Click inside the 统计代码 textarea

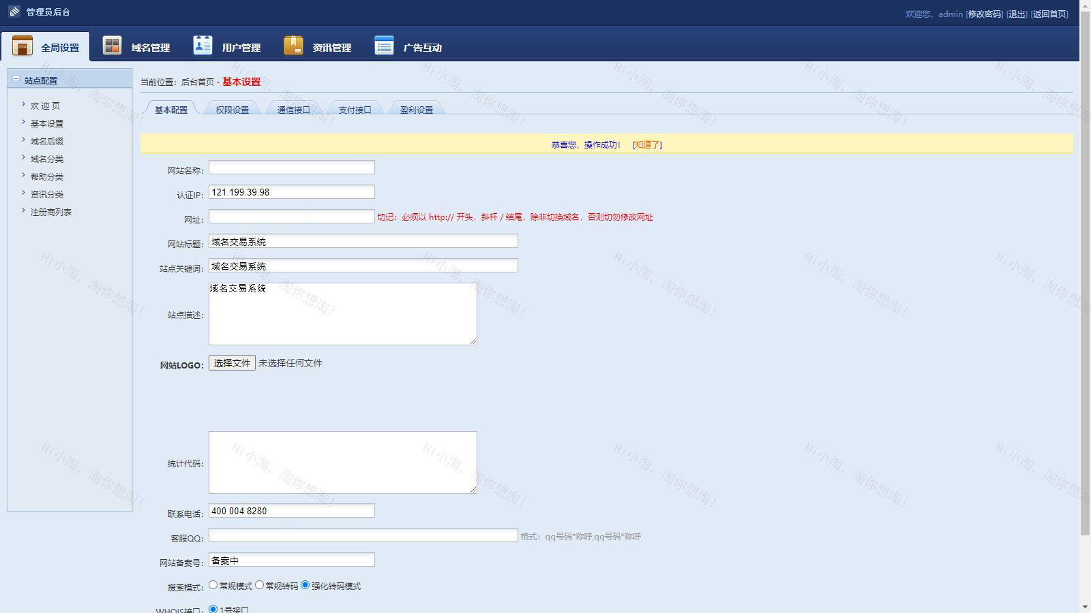343,462
